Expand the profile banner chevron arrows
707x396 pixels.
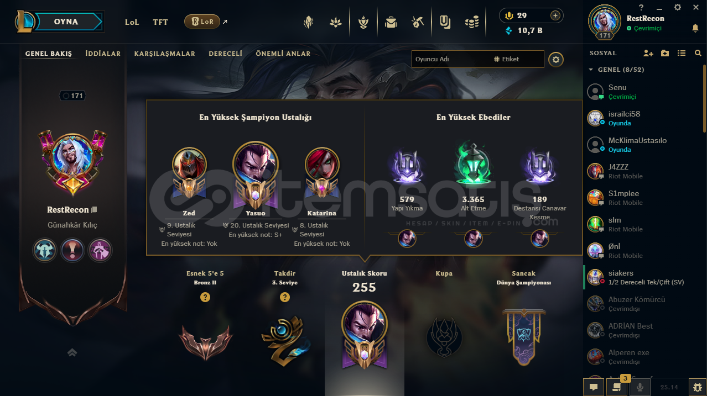(x=72, y=352)
